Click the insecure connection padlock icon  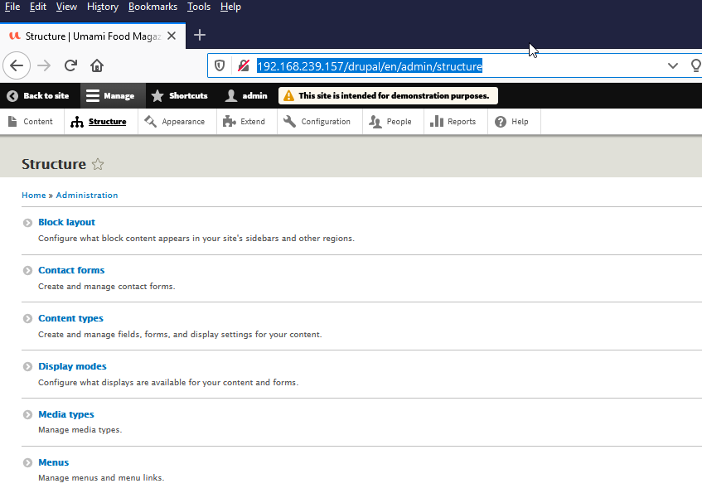click(x=243, y=65)
